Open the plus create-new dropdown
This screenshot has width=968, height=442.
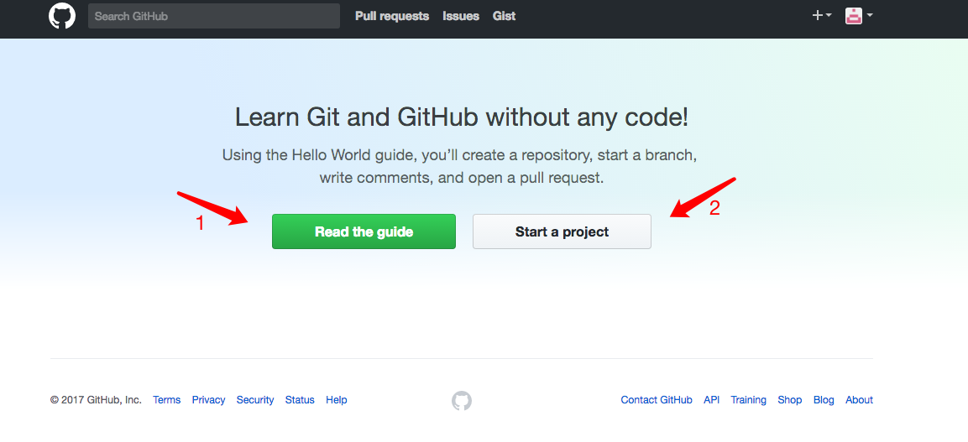pos(822,16)
